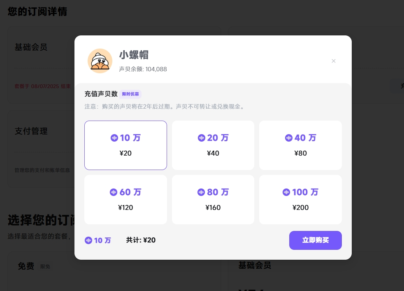Click the 立即购买 purchase button

coord(316,240)
